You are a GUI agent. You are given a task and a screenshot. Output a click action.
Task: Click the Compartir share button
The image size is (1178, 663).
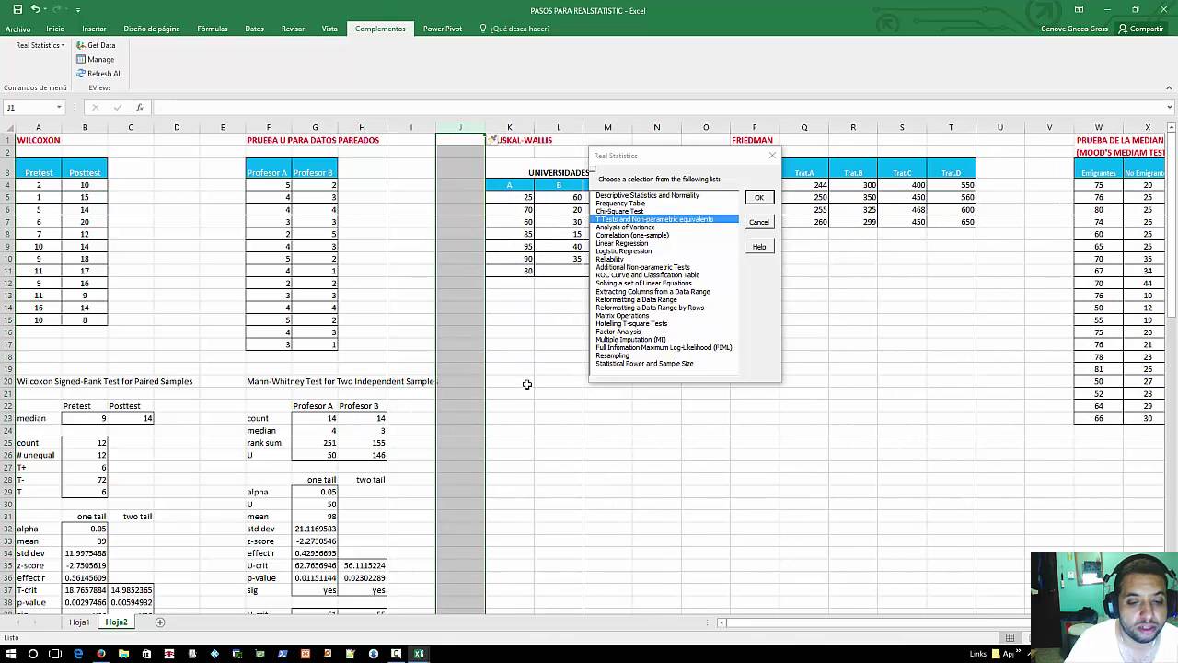(1141, 29)
